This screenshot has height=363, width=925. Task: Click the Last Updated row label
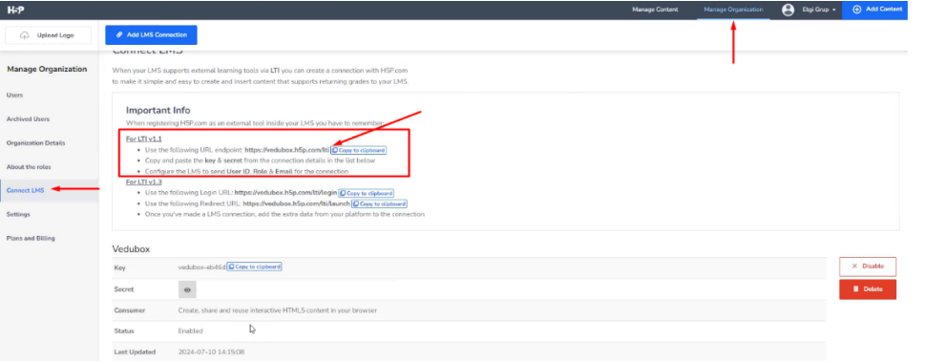[135, 352]
